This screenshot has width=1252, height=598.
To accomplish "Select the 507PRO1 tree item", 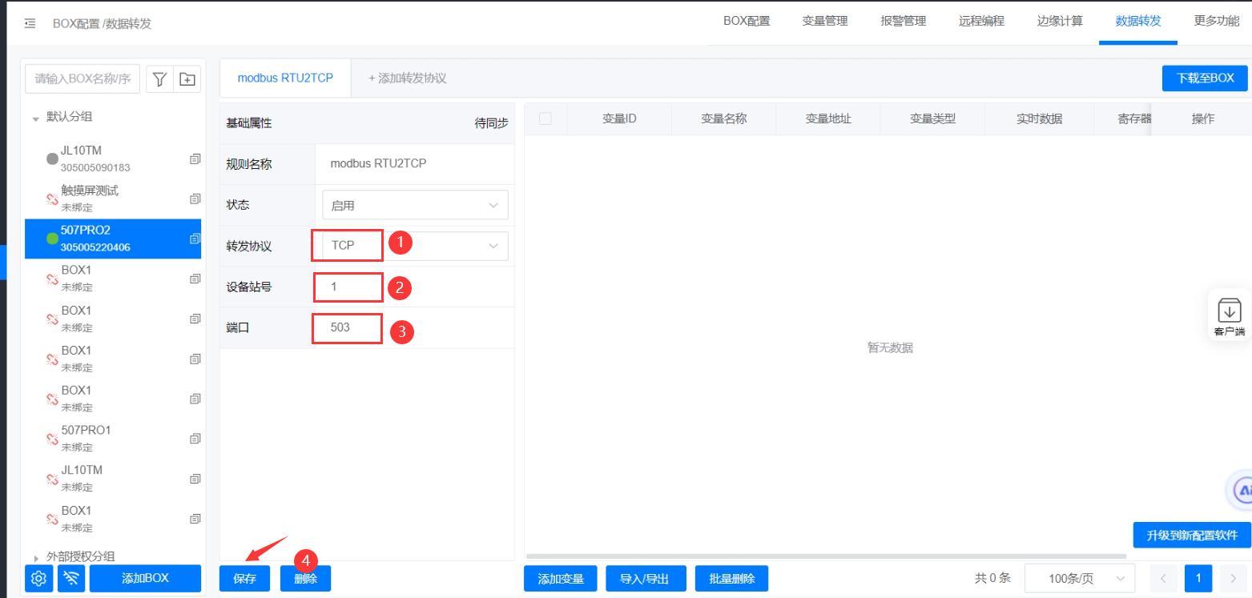I will click(x=113, y=439).
